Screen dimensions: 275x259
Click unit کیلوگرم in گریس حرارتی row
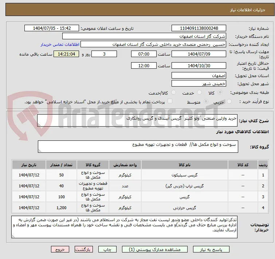(125, 208)
